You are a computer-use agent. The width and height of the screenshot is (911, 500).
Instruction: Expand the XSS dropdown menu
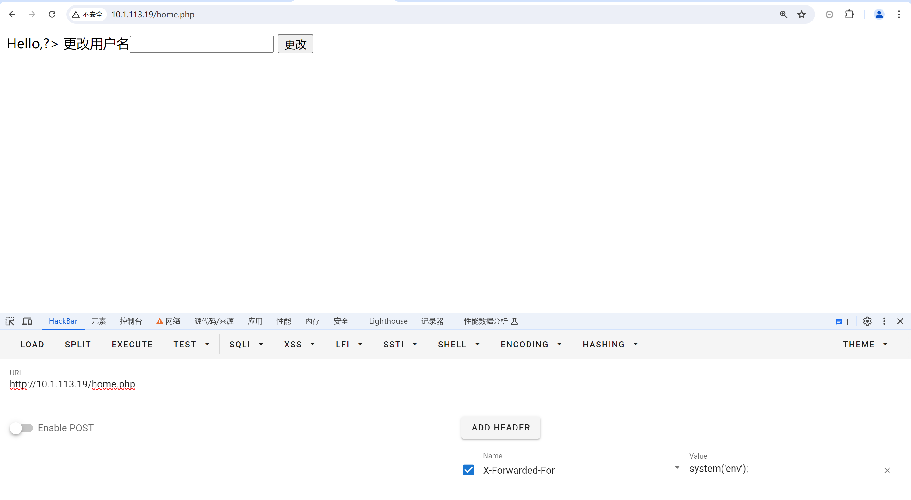(300, 345)
